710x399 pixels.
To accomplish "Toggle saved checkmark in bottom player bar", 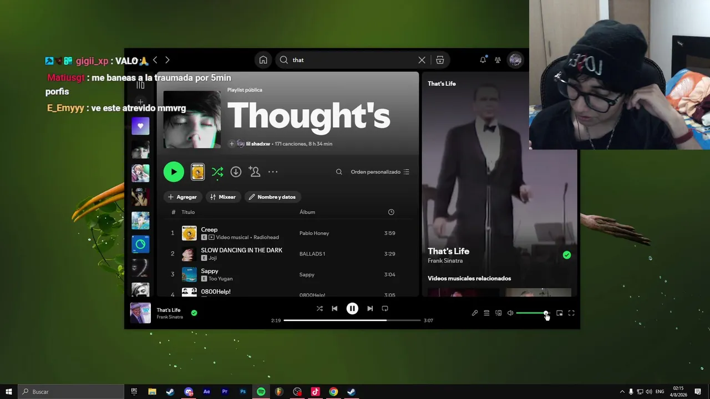I will [x=194, y=313].
